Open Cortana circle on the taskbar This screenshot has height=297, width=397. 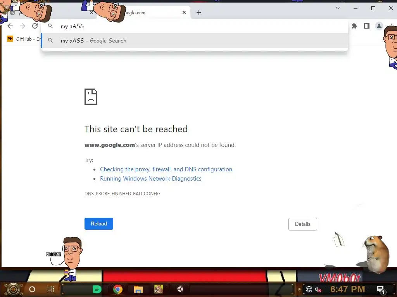point(32,289)
